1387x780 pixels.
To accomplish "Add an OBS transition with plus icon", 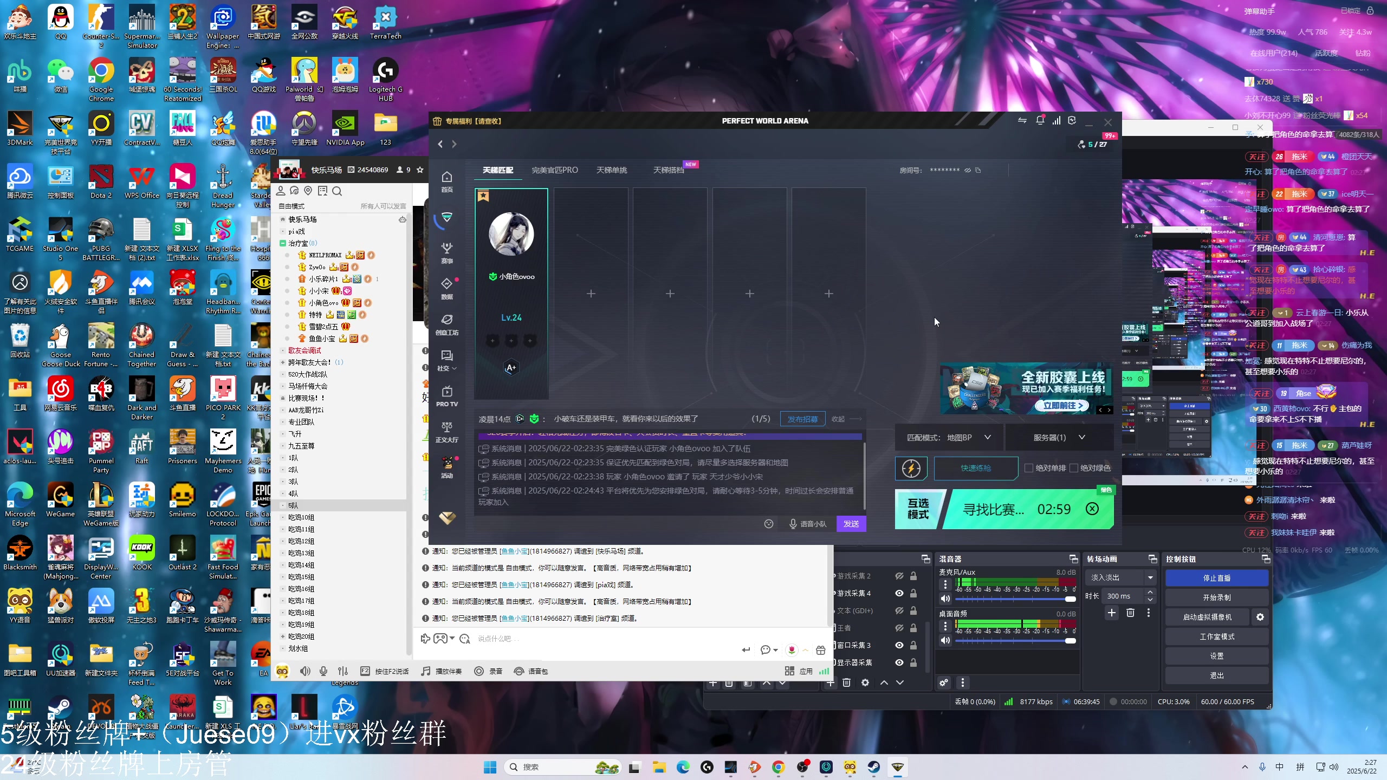I will (1112, 613).
